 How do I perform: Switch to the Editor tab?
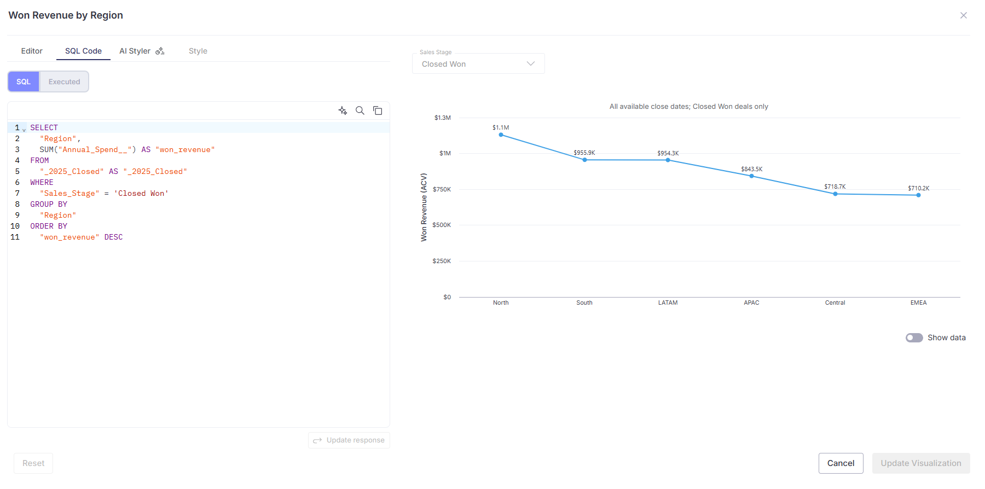tap(32, 51)
